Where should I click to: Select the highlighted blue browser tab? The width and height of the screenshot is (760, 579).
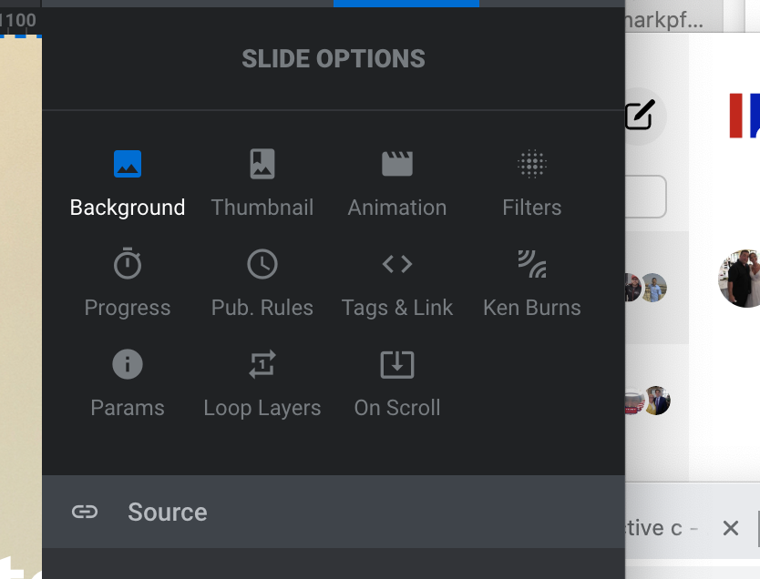pyautogui.click(x=406, y=5)
